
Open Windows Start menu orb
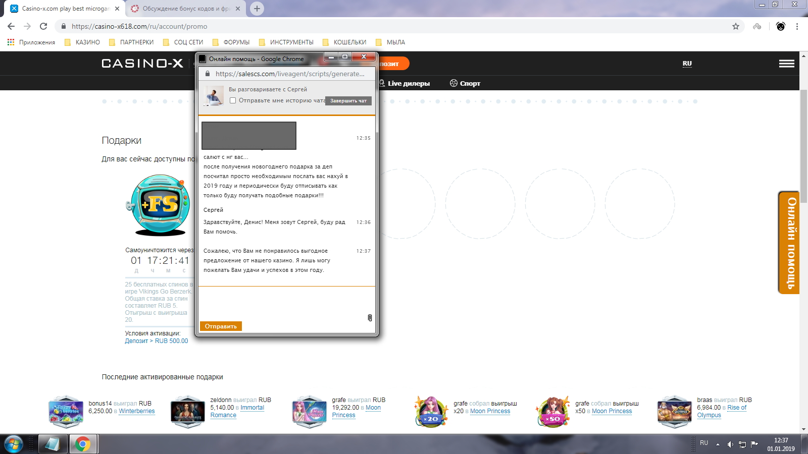coord(14,444)
